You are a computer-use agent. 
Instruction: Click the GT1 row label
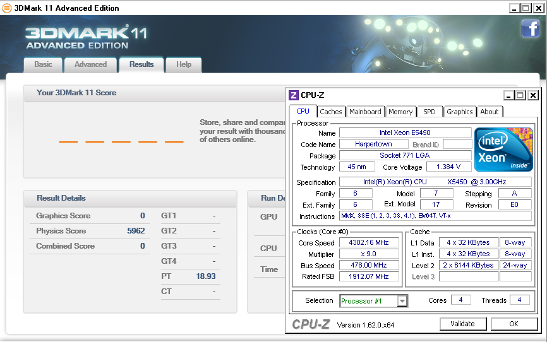(169, 216)
